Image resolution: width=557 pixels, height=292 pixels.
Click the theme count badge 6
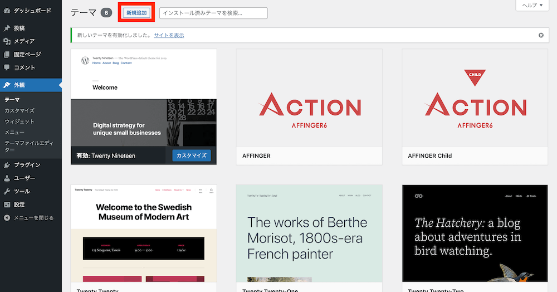click(x=106, y=13)
